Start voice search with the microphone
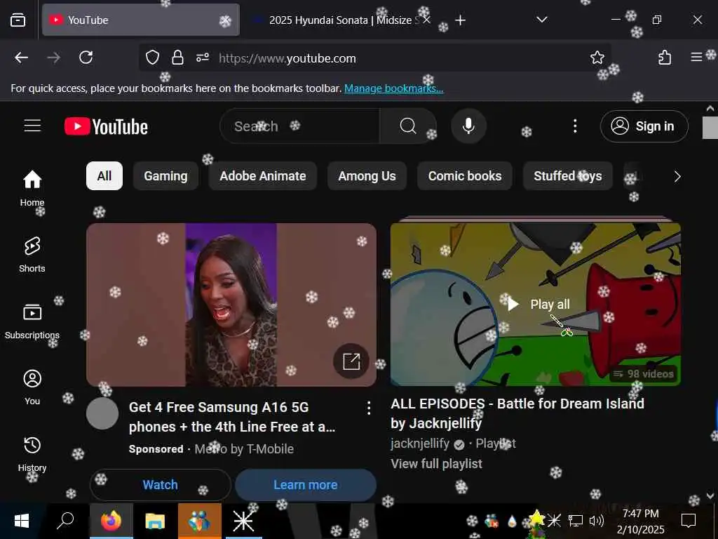The width and height of the screenshot is (718, 539). [x=468, y=126]
